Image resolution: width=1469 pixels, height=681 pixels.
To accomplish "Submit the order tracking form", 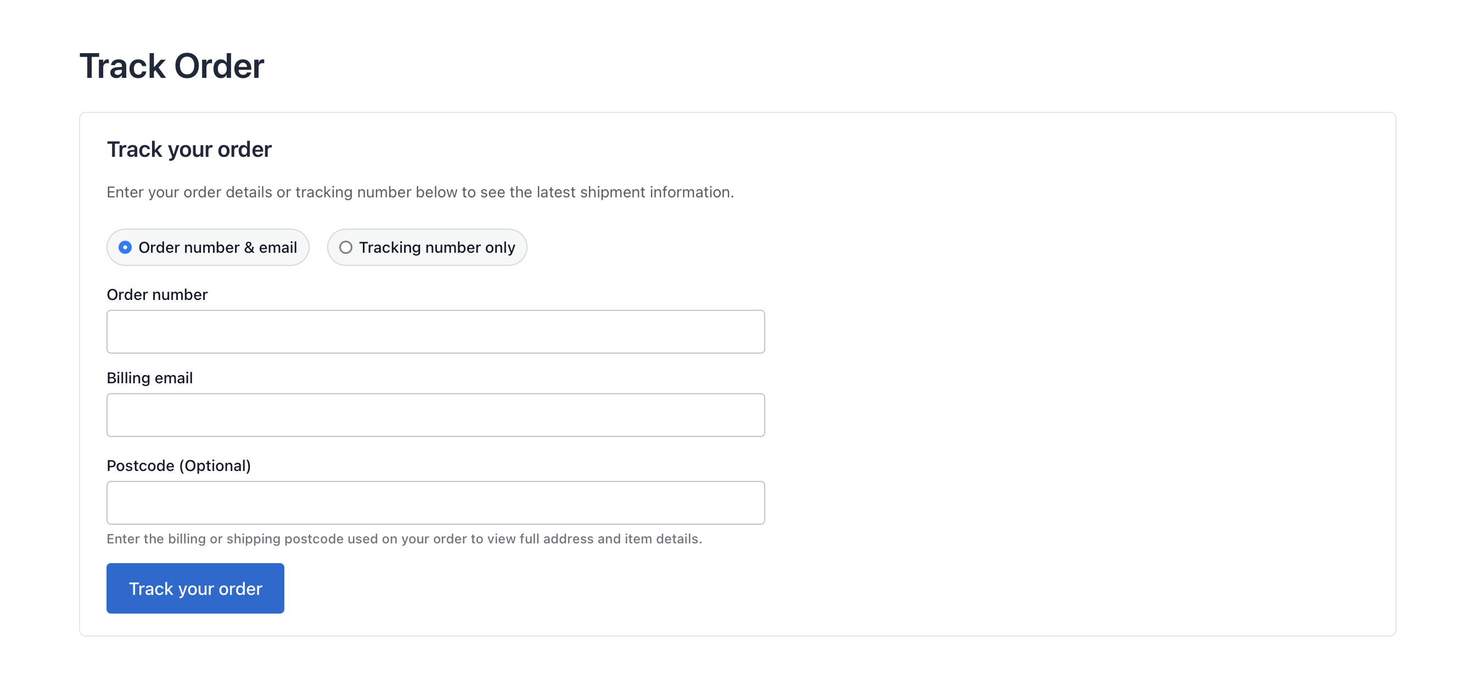I will tap(194, 588).
